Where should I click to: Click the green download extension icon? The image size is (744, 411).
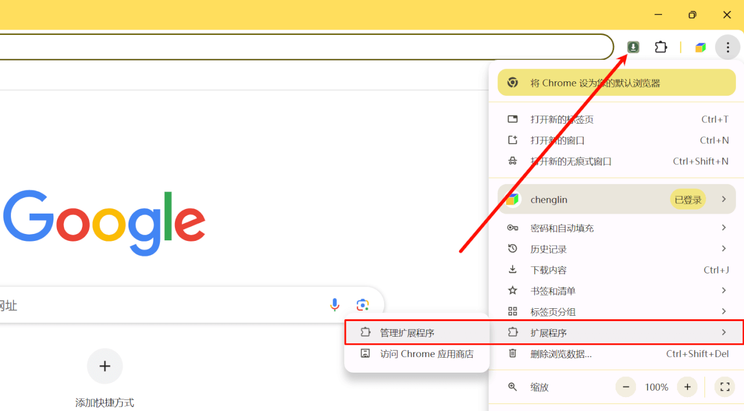pos(633,47)
